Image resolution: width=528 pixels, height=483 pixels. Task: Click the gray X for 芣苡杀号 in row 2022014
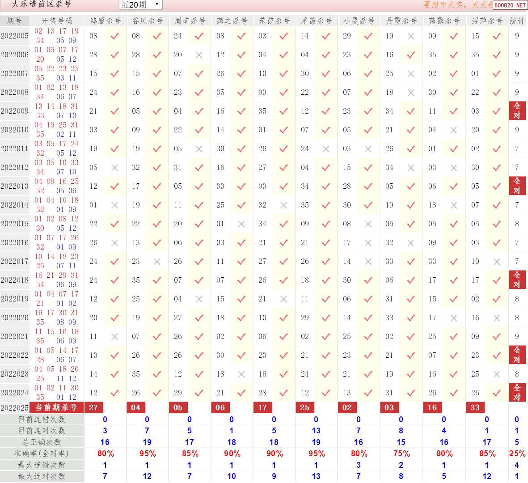coord(283,205)
